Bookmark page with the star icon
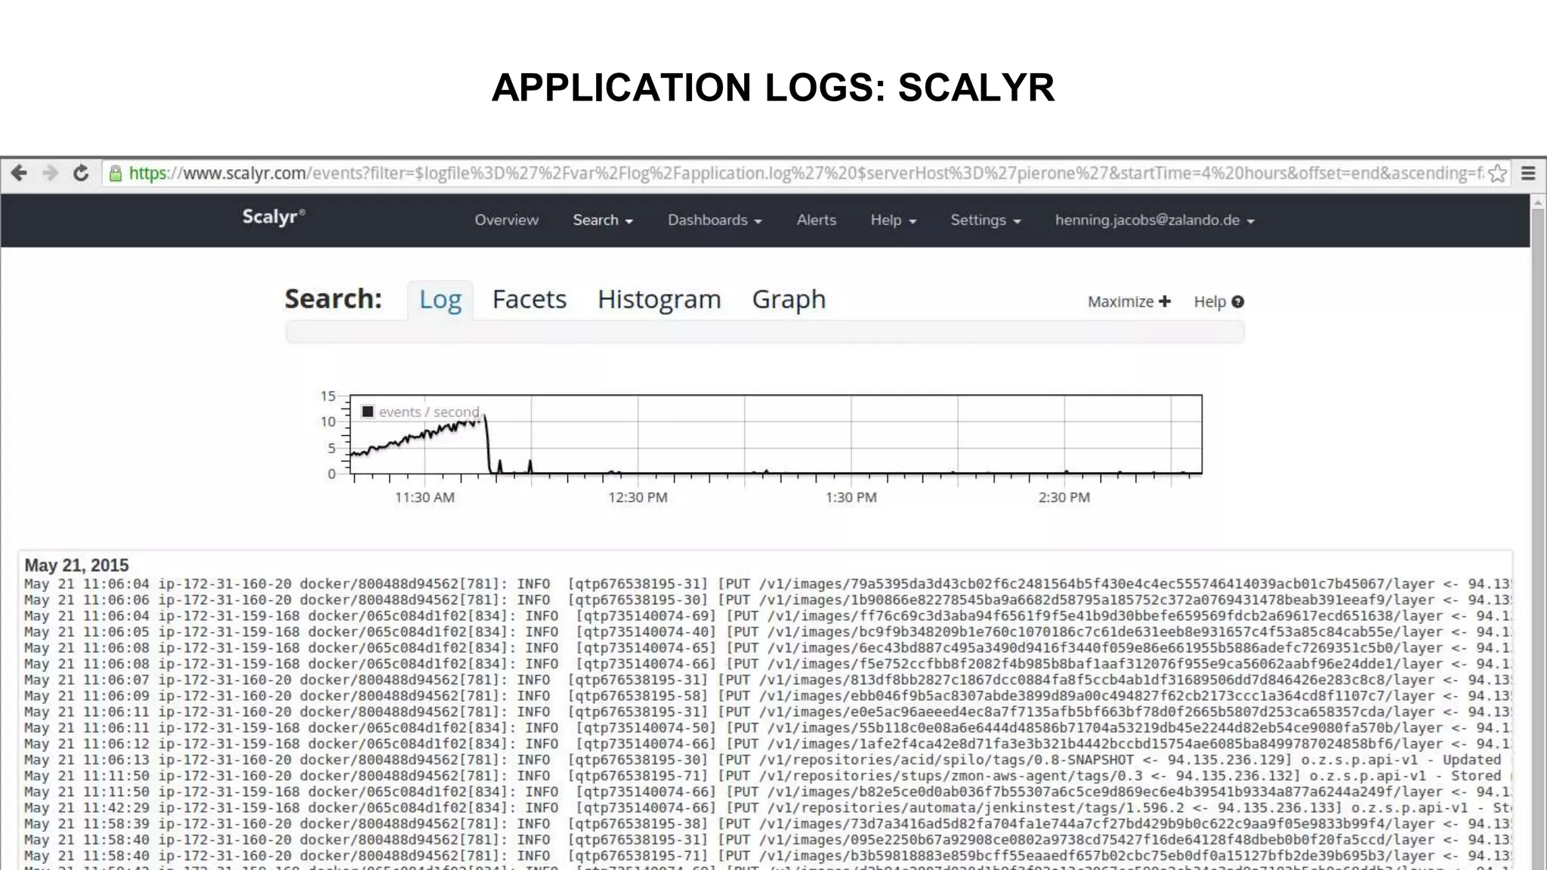The image size is (1547, 870). 1497,174
